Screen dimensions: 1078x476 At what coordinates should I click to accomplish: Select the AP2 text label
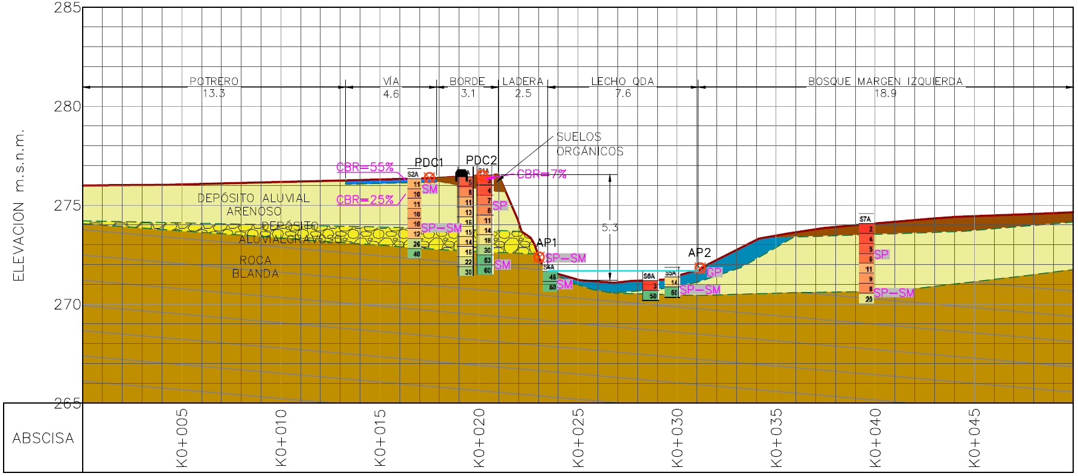[x=700, y=253]
